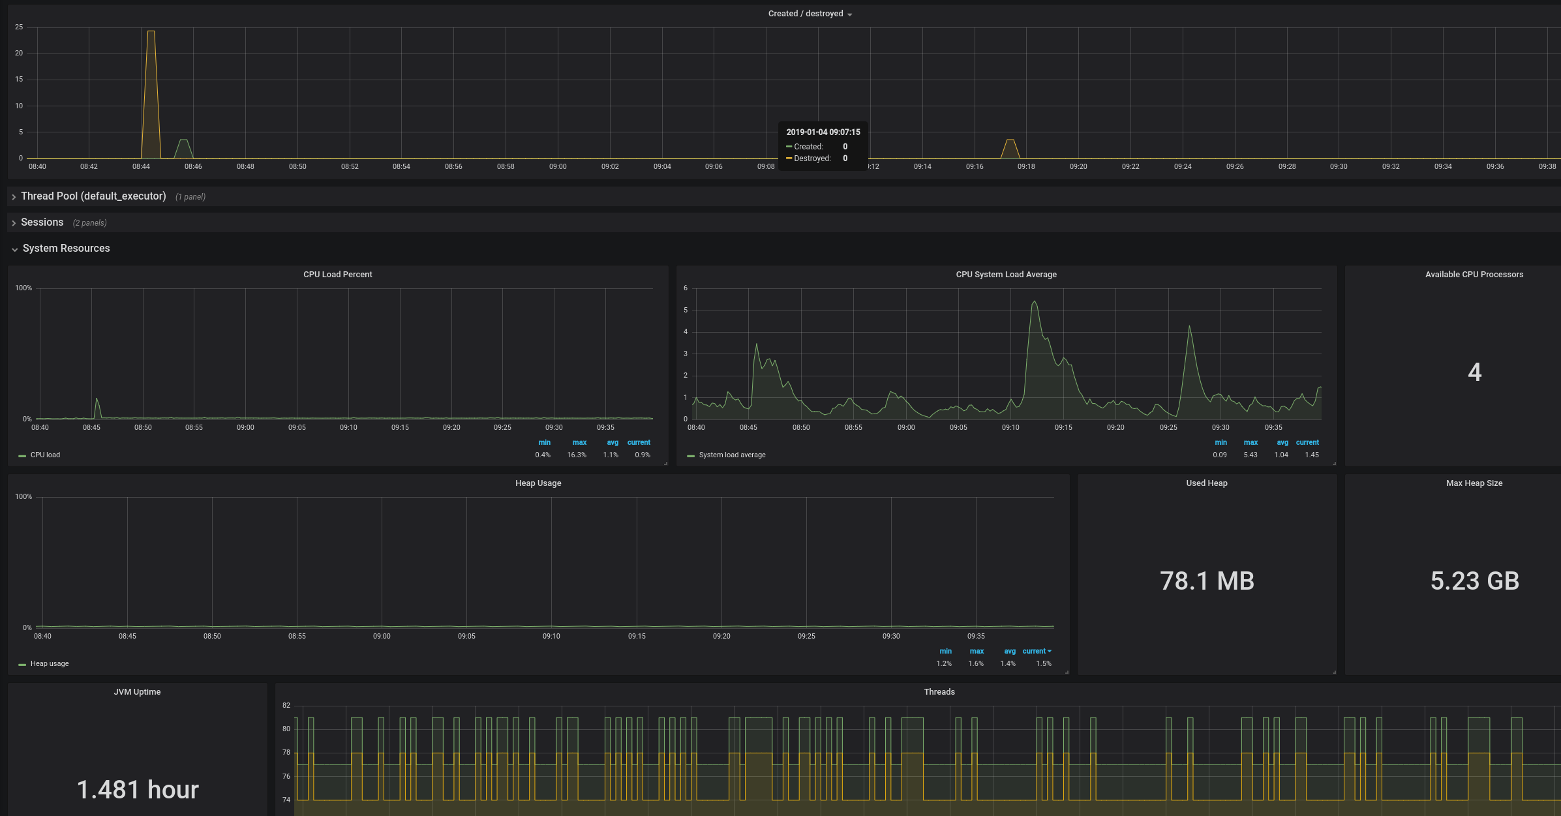Open Created / destroyed panel title dropdown arrow
The width and height of the screenshot is (1561, 816).
pos(849,14)
